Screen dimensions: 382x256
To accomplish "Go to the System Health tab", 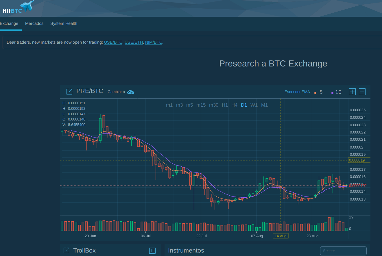I will click(x=64, y=23).
